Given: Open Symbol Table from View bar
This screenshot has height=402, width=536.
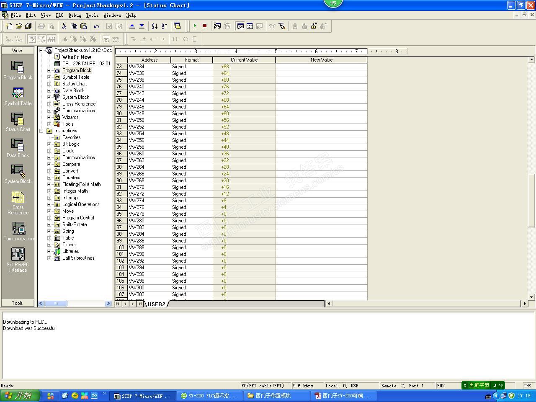Looking at the screenshot, I should [18, 96].
